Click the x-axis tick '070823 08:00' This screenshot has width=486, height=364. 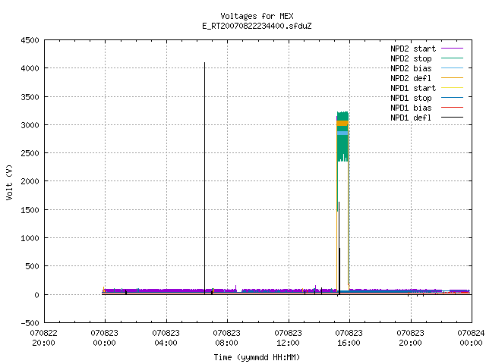[226, 338]
